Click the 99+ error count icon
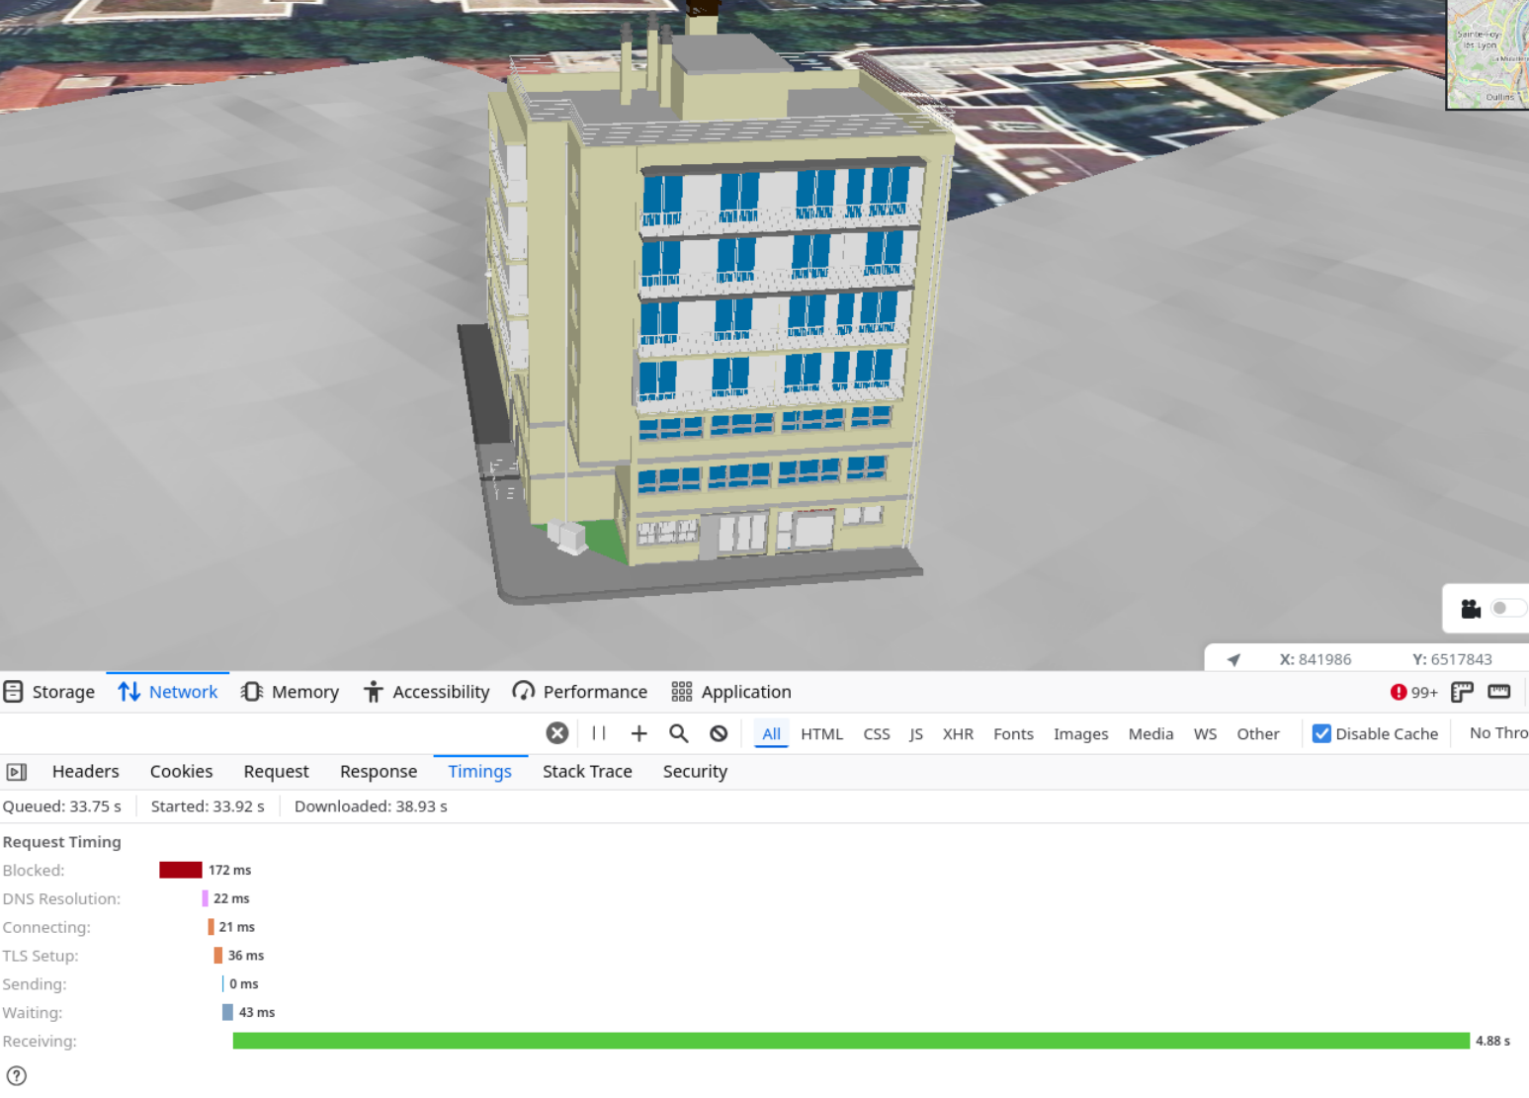 pos(1413,692)
